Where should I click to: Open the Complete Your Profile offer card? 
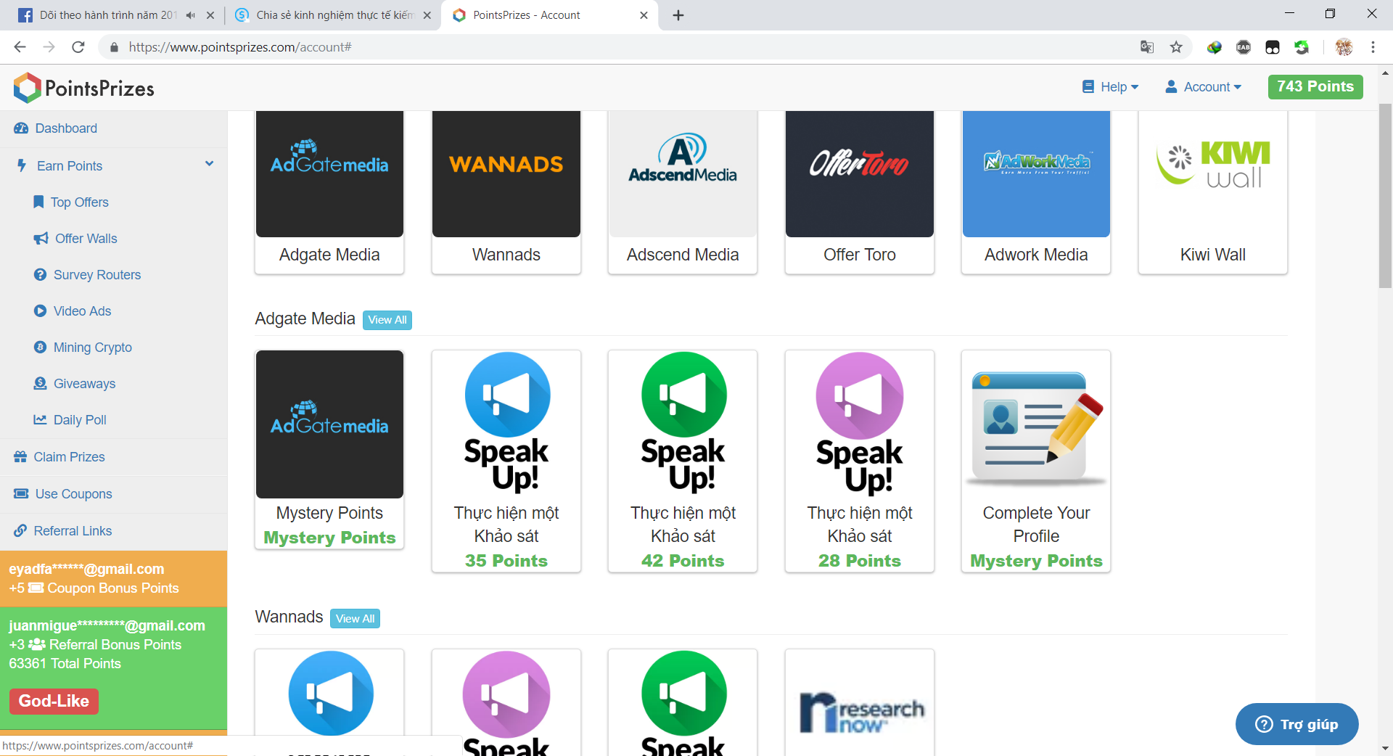coord(1036,461)
